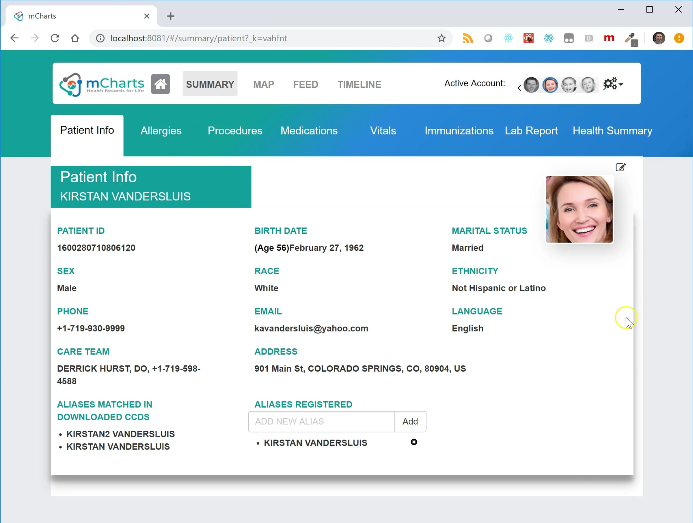Switch to the Allergies tab
The height and width of the screenshot is (523, 693).
pyautogui.click(x=161, y=130)
